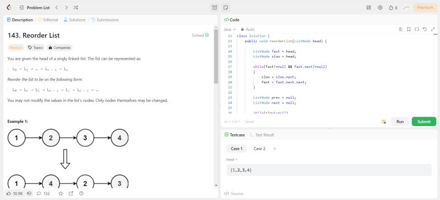
Task: Go to the previous problem arrow
Action: [57, 8]
